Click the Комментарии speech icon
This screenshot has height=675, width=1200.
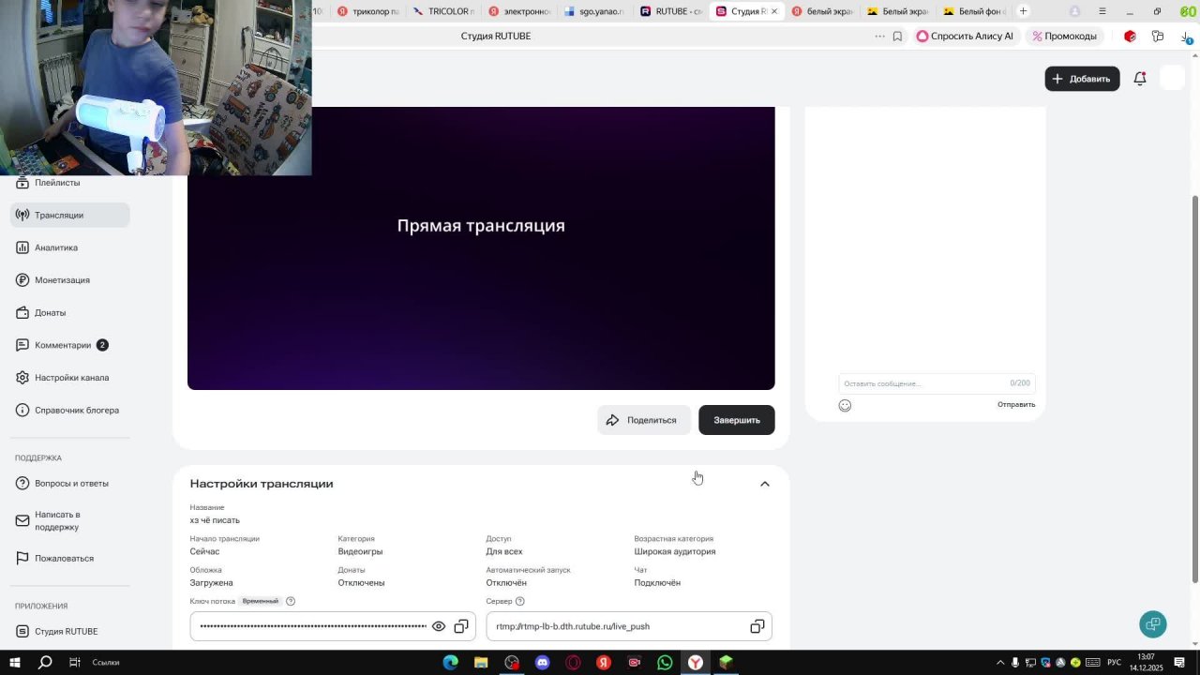click(x=22, y=345)
